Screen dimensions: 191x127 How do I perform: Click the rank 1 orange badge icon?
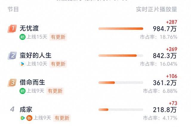12,29
